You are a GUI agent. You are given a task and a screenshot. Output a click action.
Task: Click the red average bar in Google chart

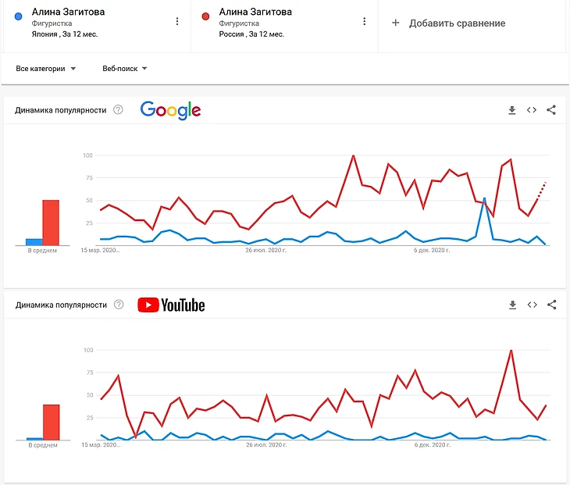tap(51, 223)
